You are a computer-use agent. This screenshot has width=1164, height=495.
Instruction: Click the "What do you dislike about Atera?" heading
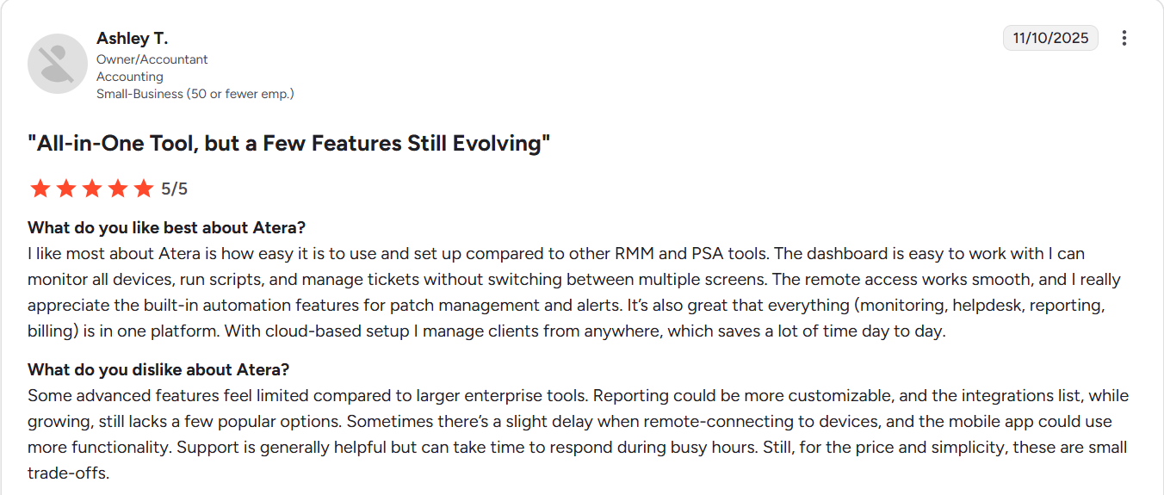pyautogui.click(x=158, y=369)
